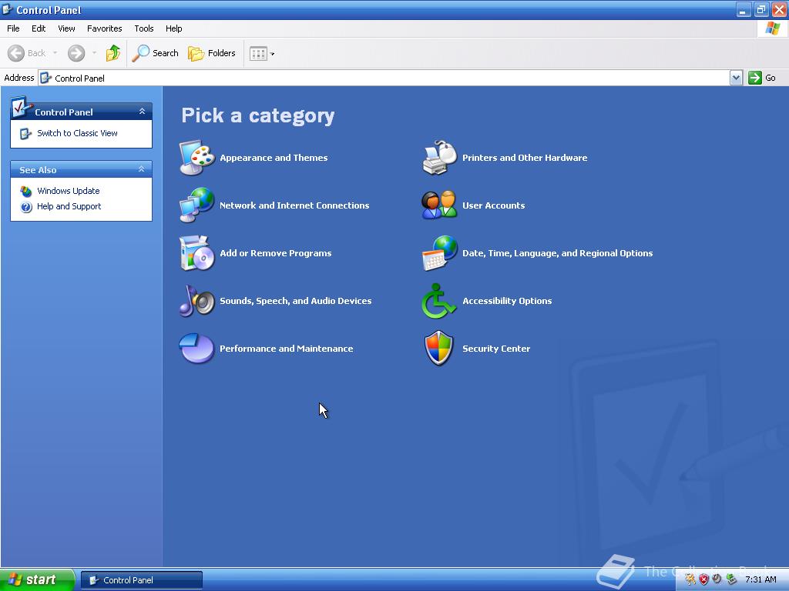
Task: Collapse the See Also sidebar section
Action: 142,169
